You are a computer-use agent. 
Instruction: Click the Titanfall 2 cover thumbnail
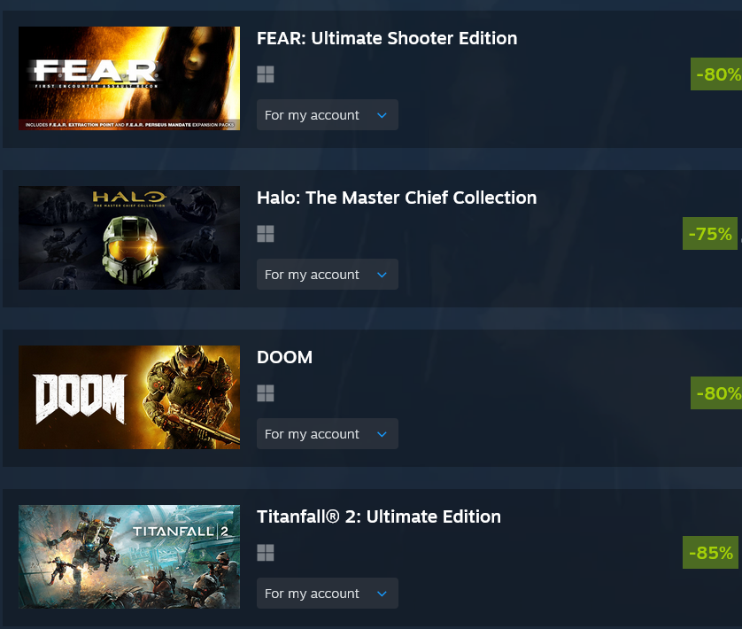point(129,556)
